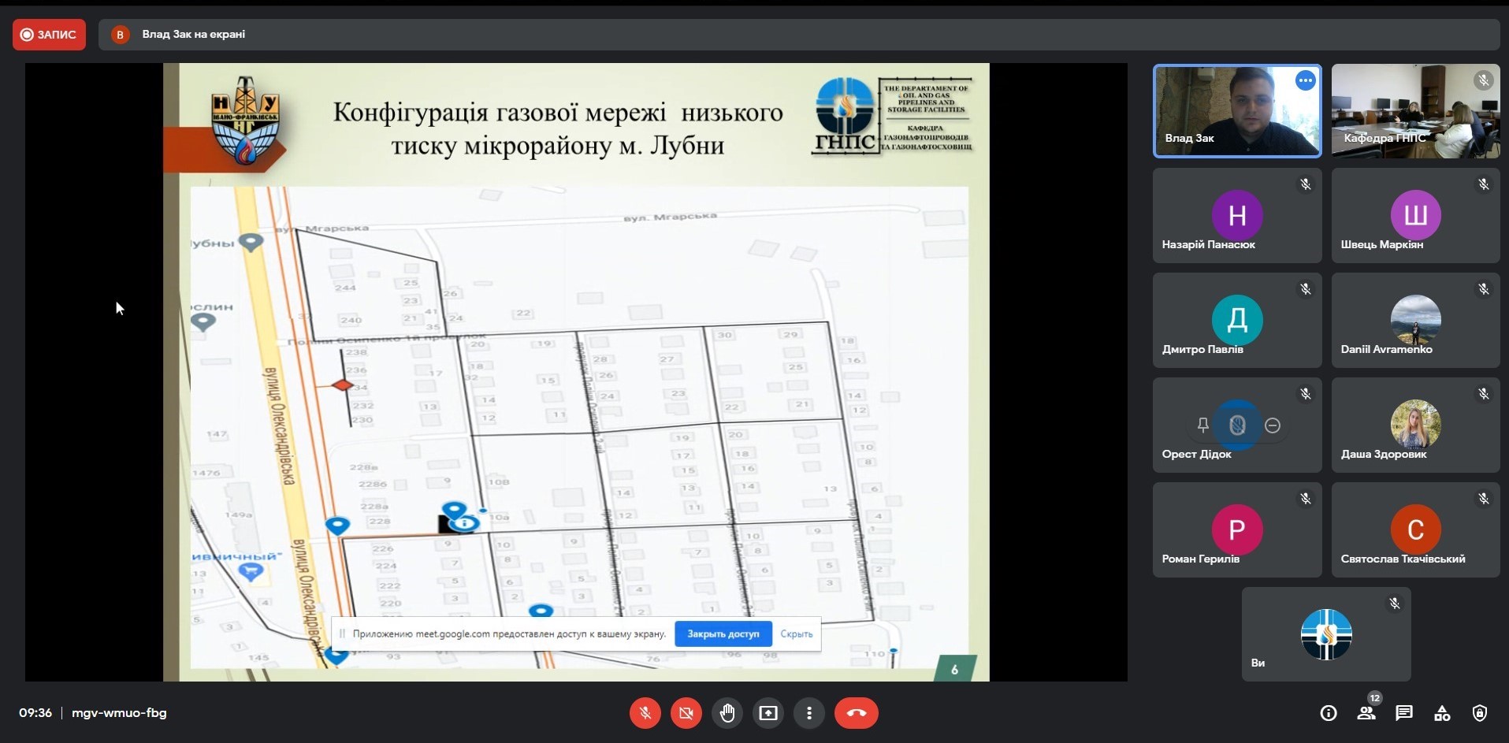Raise your hand
Viewport: 1509px width, 743px height.
[x=727, y=713]
